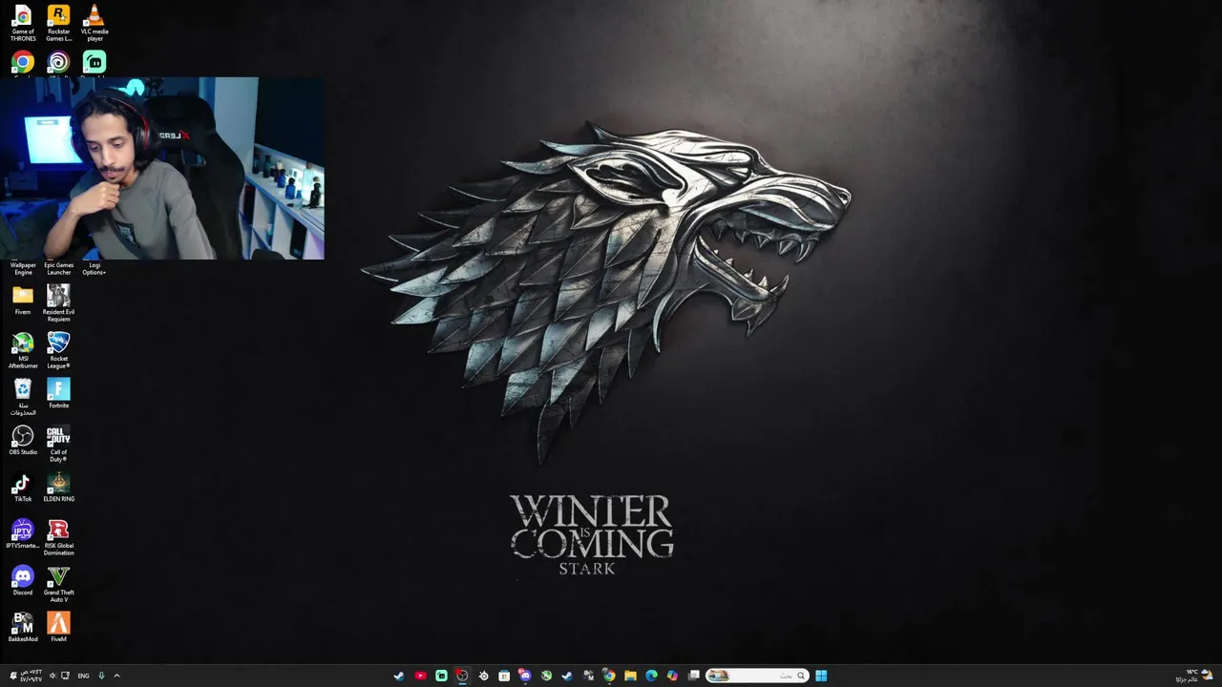Select the ELDEN RING desktop icon

pos(58,488)
